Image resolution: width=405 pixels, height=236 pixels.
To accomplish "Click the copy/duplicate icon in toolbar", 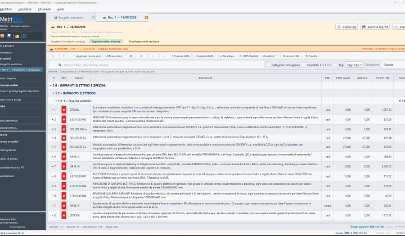I will click(131, 56).
